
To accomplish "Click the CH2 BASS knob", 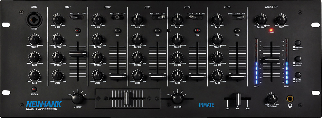I will 98,76.
